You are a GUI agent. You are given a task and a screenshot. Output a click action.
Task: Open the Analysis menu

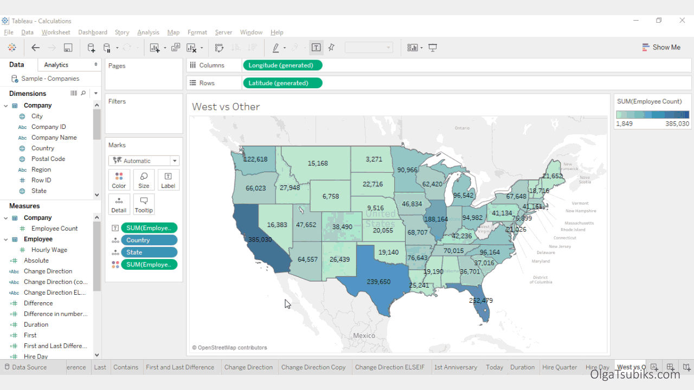[148, 32]
